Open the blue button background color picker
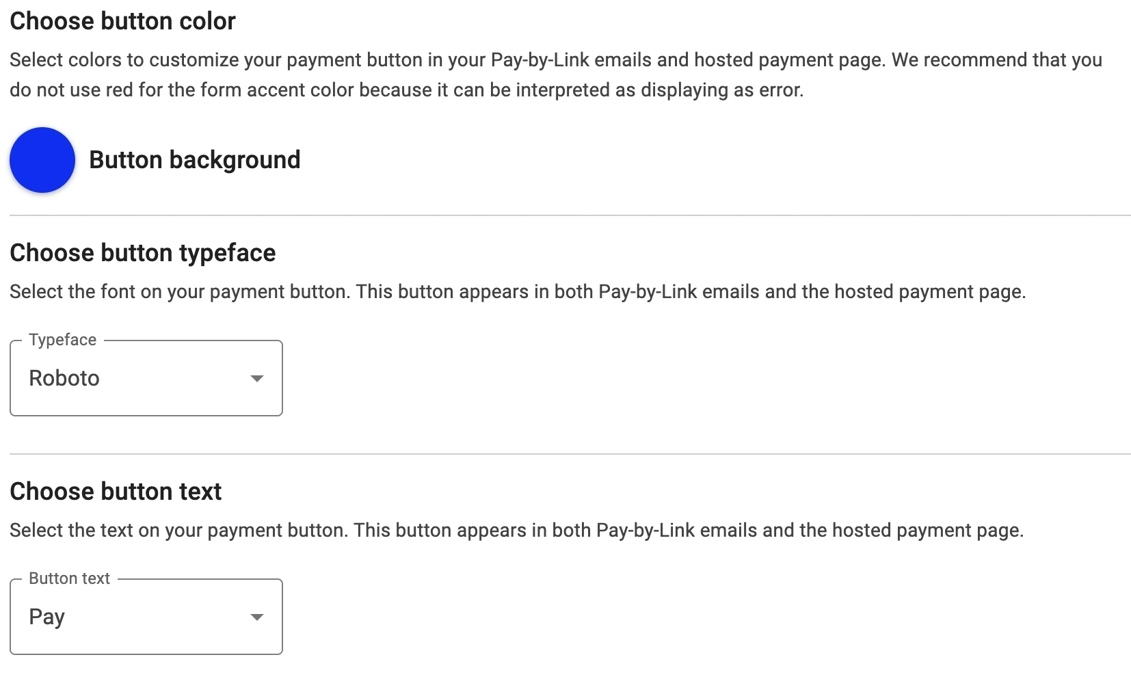 click(x=42, y=160)
